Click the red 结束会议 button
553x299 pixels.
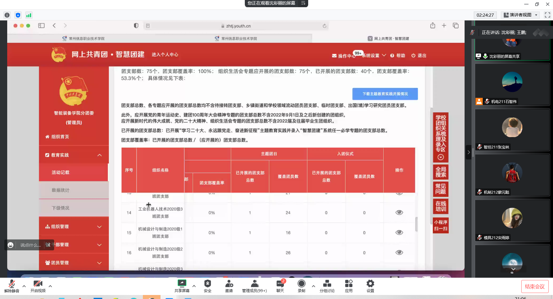535,286
